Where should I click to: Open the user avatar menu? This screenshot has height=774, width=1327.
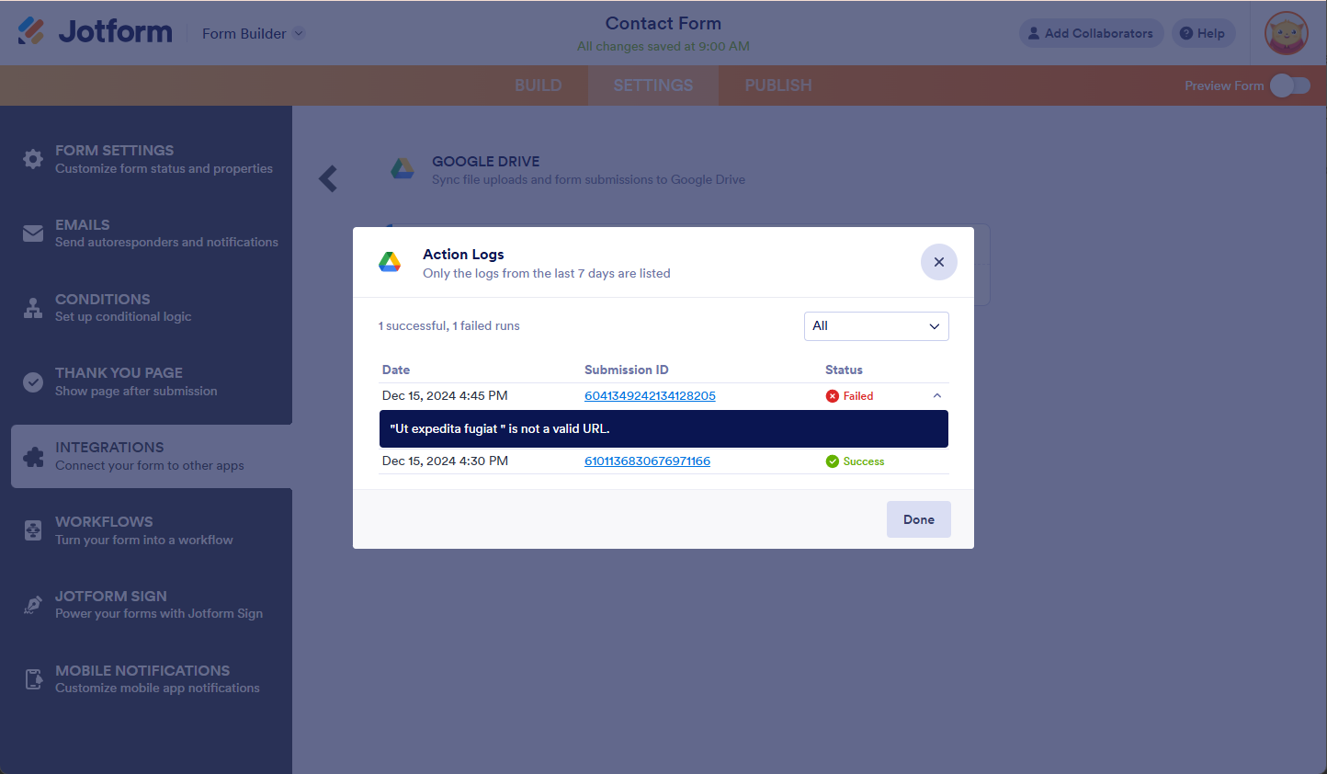click(1286, 33)
